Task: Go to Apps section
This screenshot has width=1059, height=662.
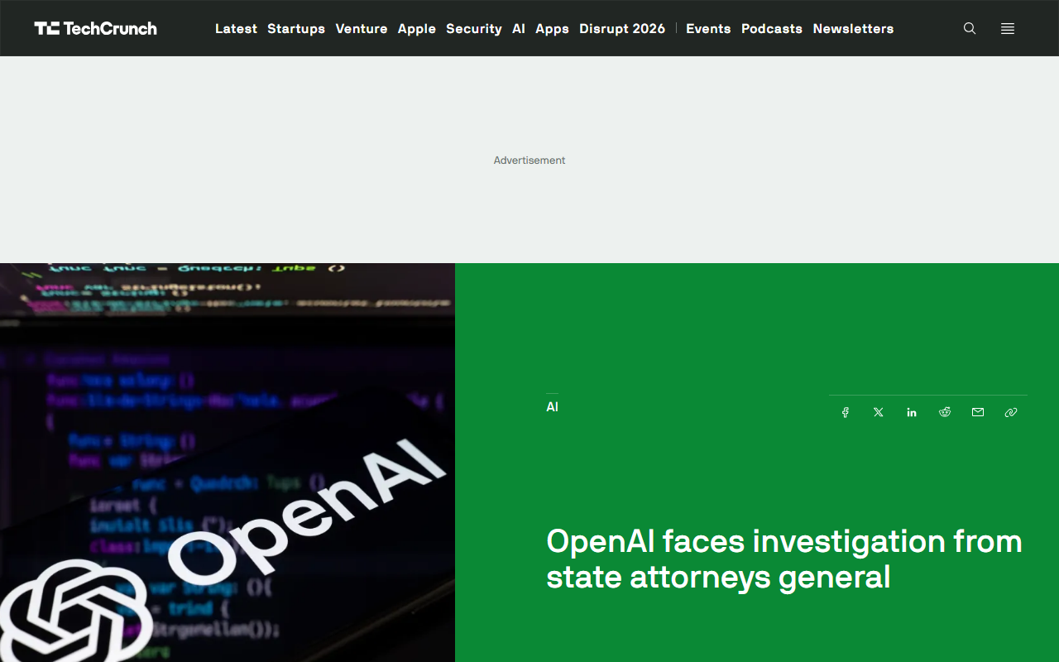Action: click(x=552, y=28)
